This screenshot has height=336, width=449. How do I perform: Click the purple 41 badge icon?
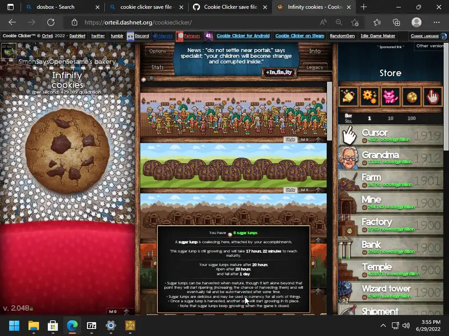pyautogui.click(x=208, y=36)
